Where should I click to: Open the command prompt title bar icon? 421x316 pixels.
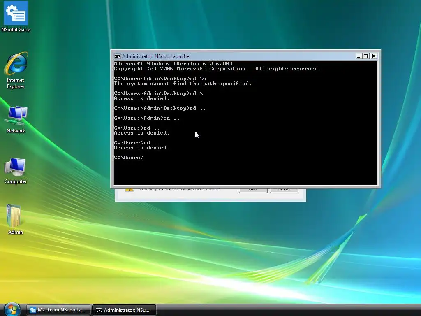click(x=117, y=56)
